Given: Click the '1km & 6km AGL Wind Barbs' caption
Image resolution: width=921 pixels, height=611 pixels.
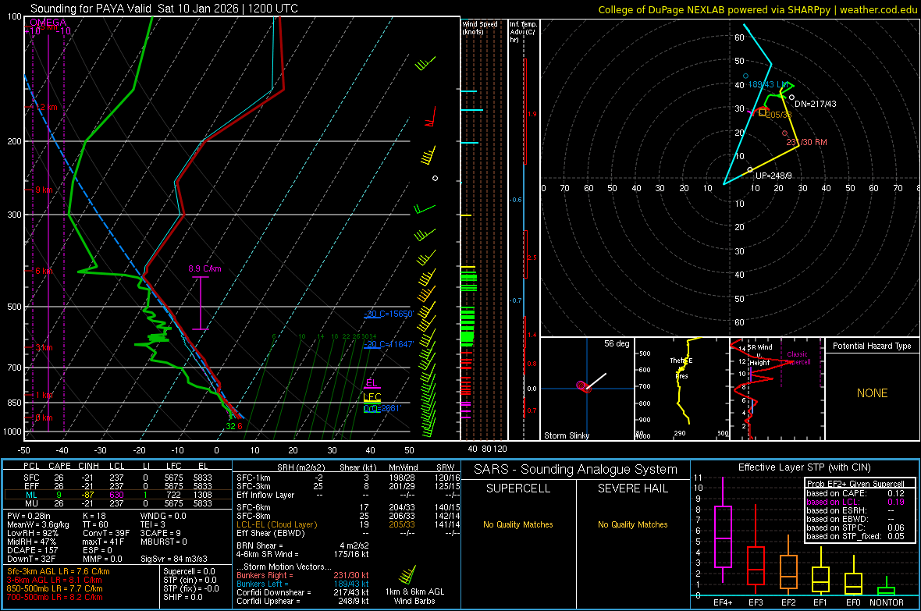Looking at the screenshot, I should pos(414,596).
